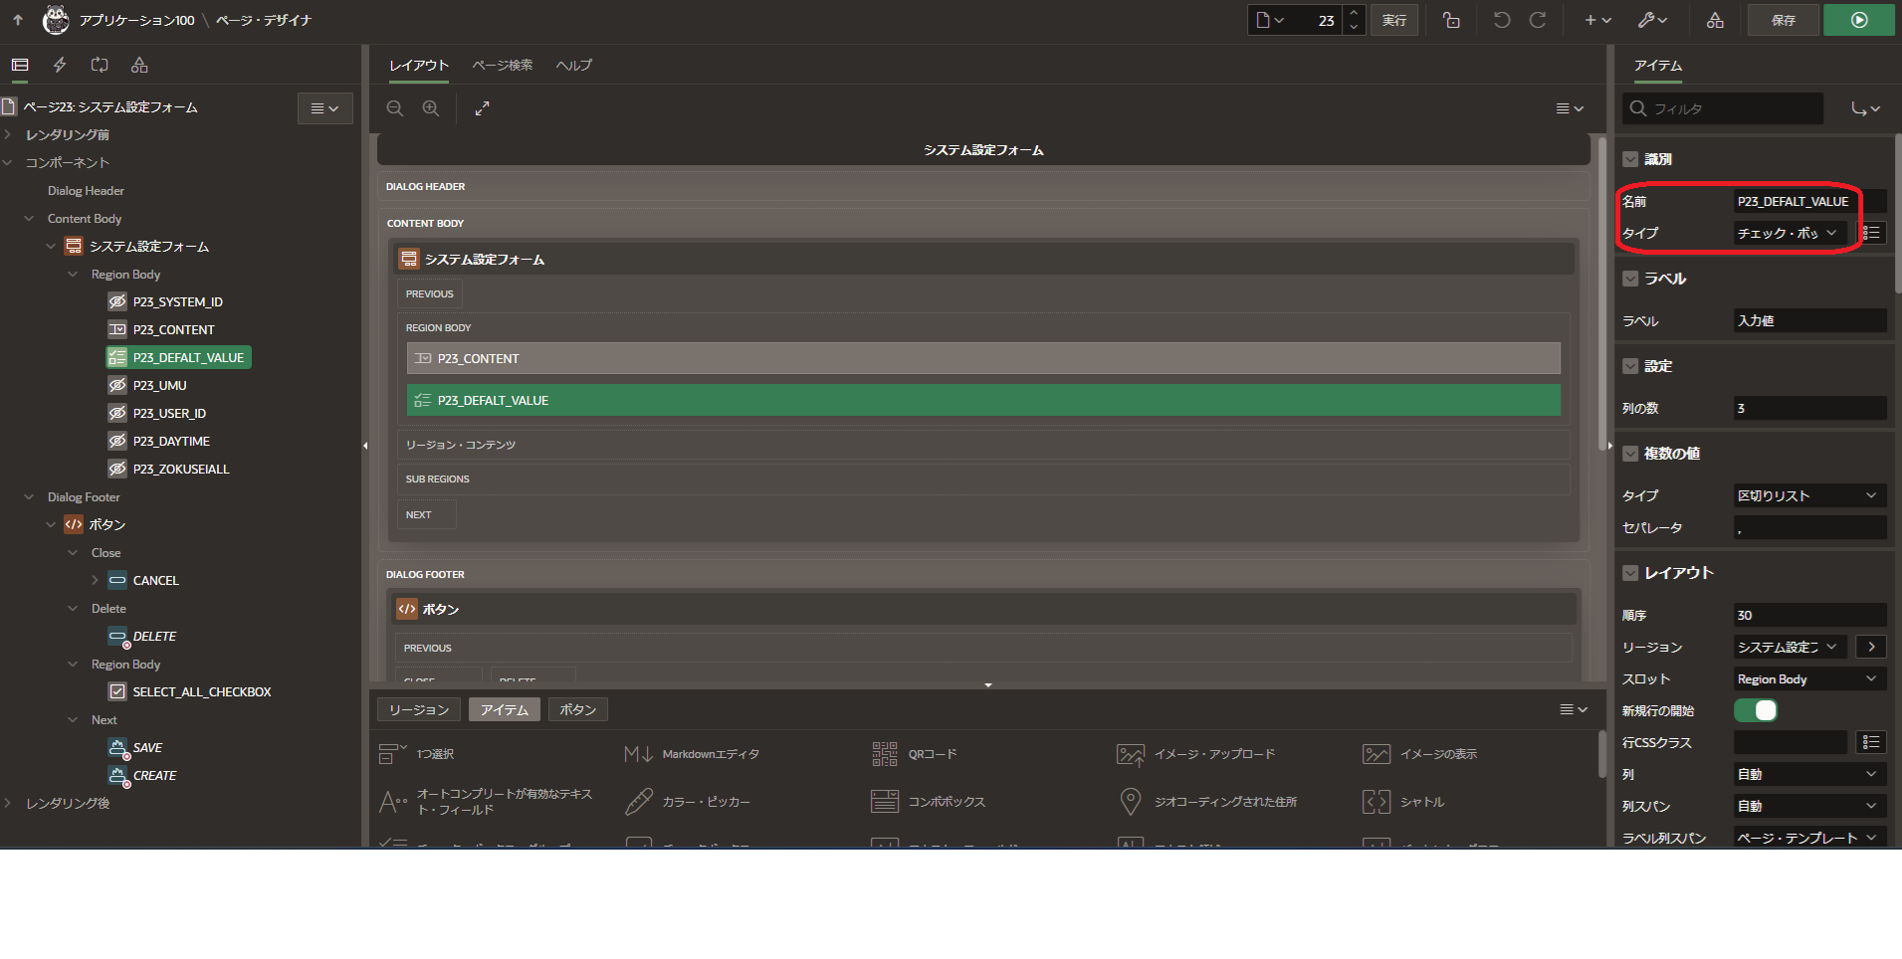Toggle the 新規行の開始 switch

pos(1756,710)
